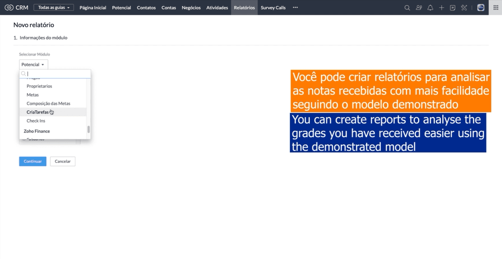Click the plus icon to create record
This screenshot has height=259, width=502.
(x=441, y=7)
